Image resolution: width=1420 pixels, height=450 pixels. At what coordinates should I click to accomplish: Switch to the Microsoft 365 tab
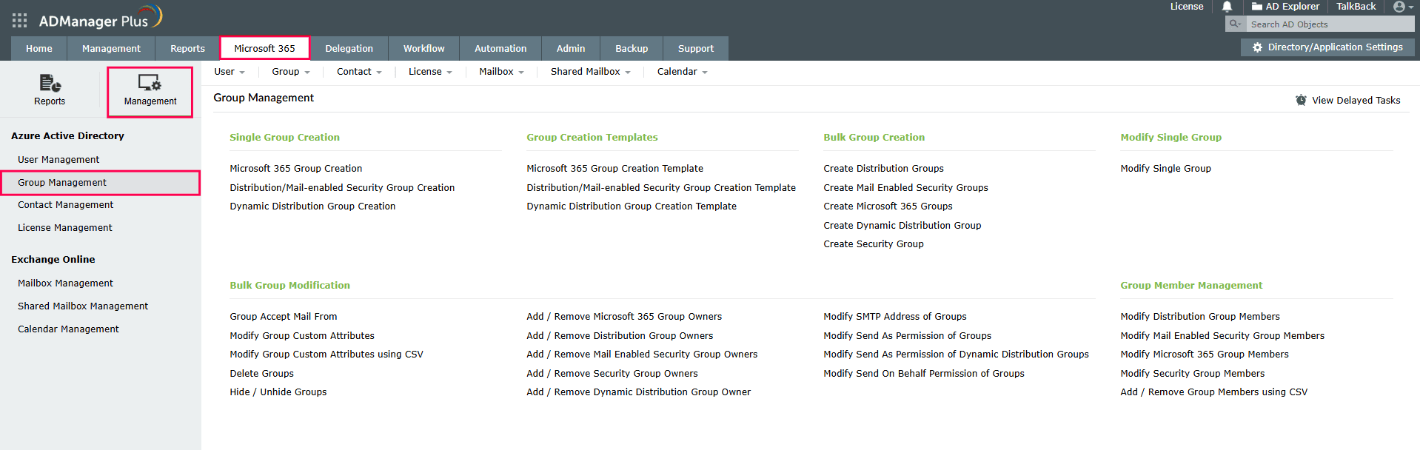click(x=264, y=49)
